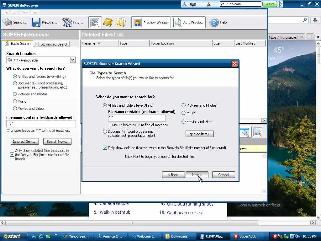This screenshot has height=241, width=321.
Task: Toggle the left panel Recycle Bin checkbox
Action: pyautogui.click(x=12, y=155)
